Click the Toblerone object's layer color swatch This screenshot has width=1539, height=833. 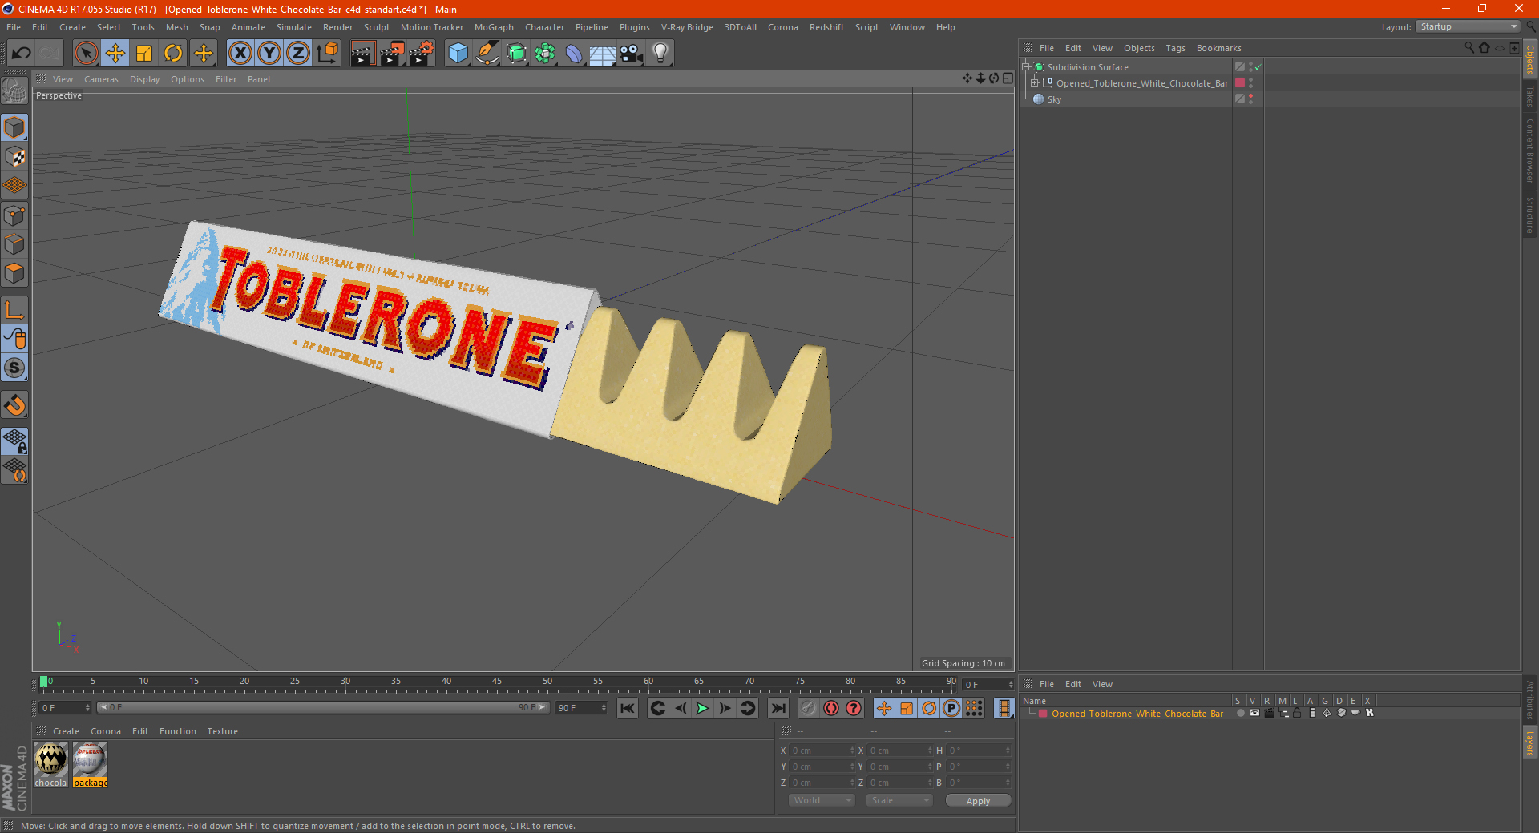pos(1240,83)
